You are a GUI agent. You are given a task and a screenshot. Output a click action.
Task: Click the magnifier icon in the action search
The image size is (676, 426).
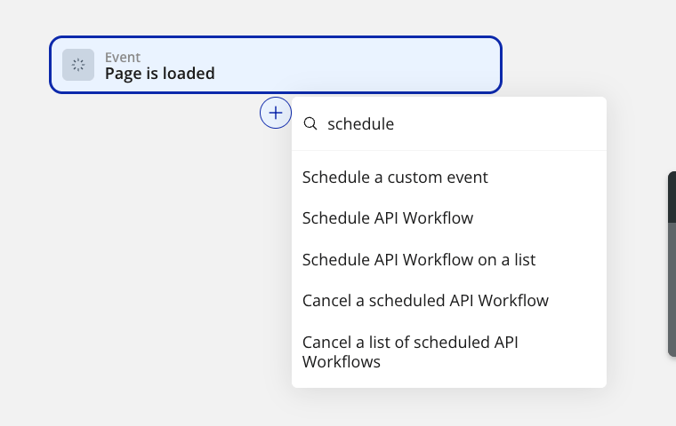(310, 124)
